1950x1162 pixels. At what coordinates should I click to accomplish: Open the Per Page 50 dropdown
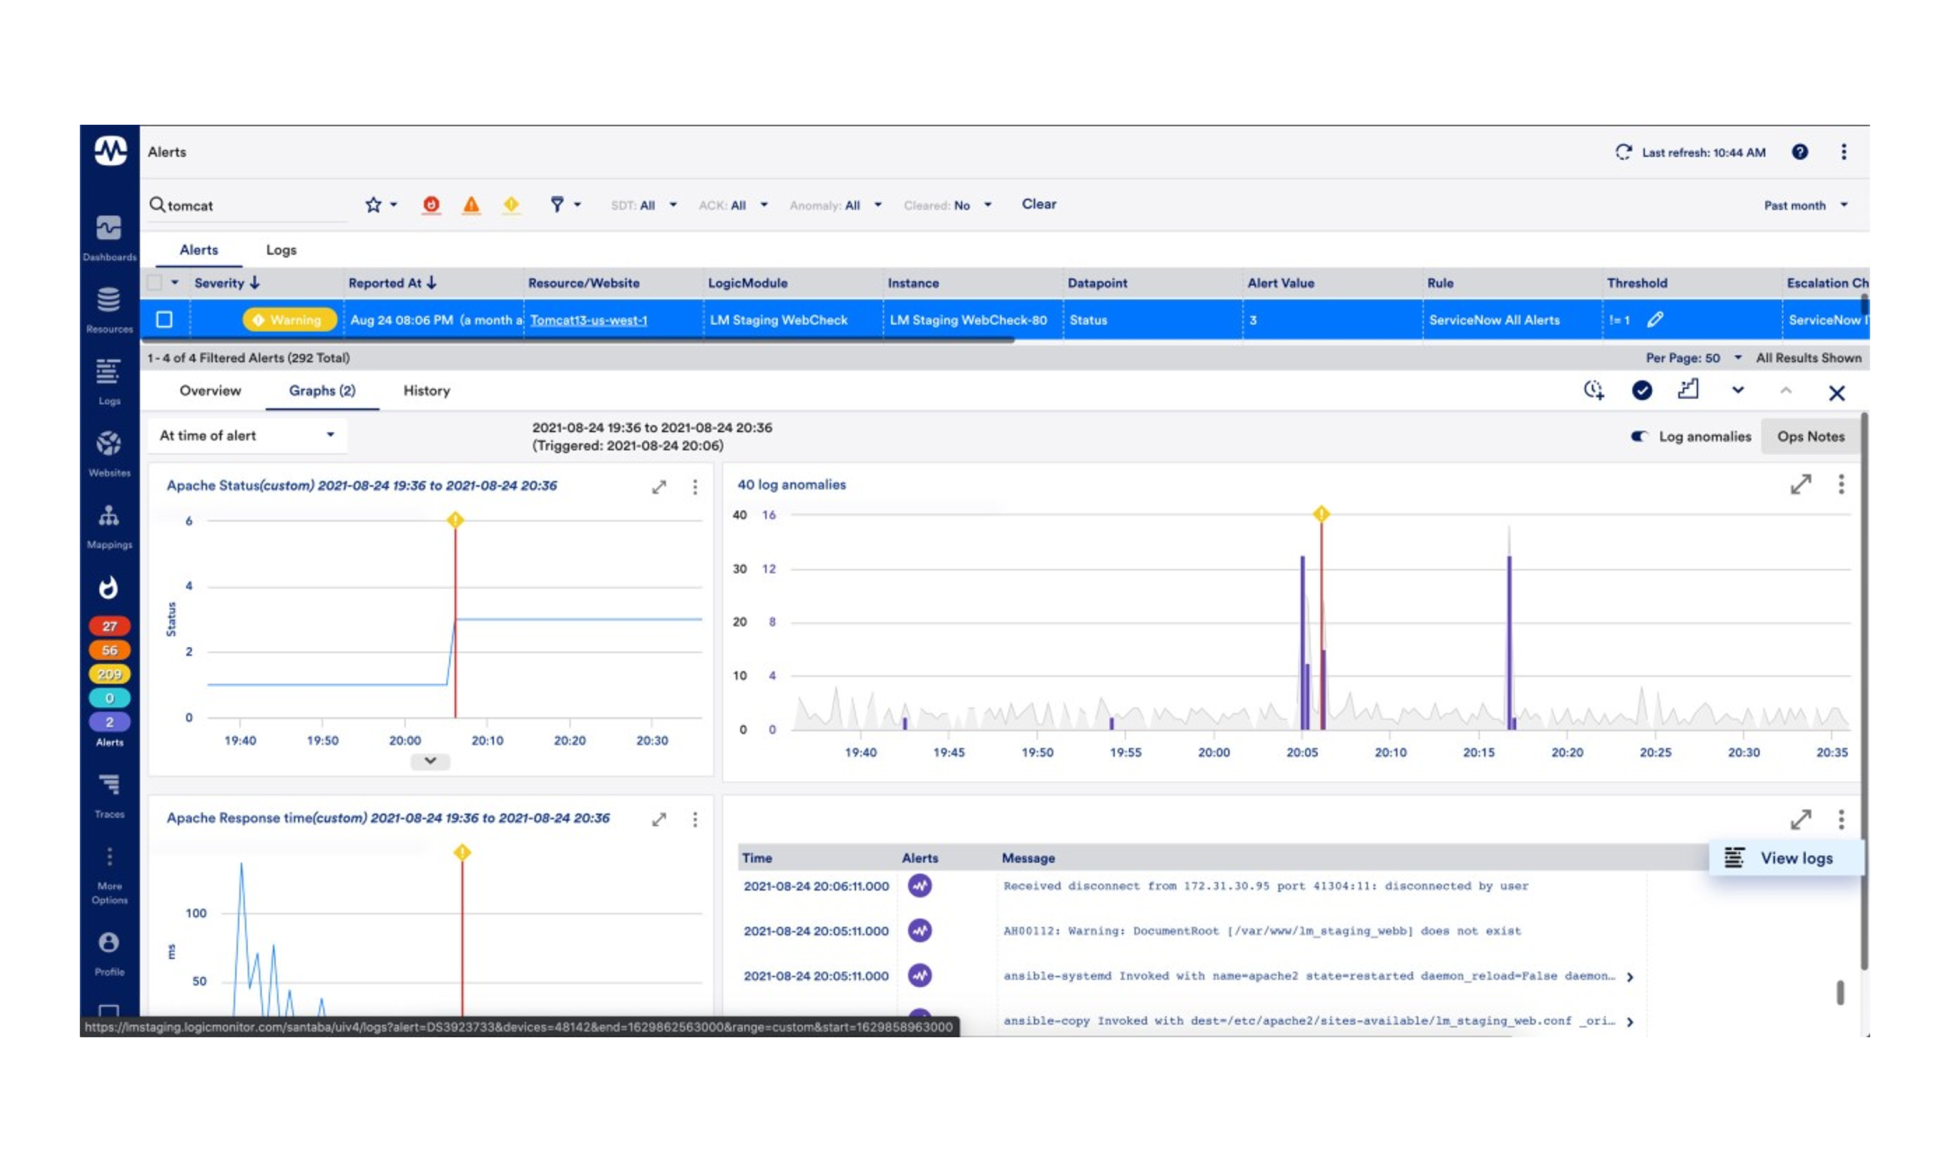coord(1693,358)
